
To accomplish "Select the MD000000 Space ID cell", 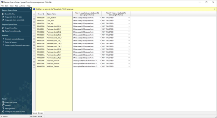I will point(41,66).
